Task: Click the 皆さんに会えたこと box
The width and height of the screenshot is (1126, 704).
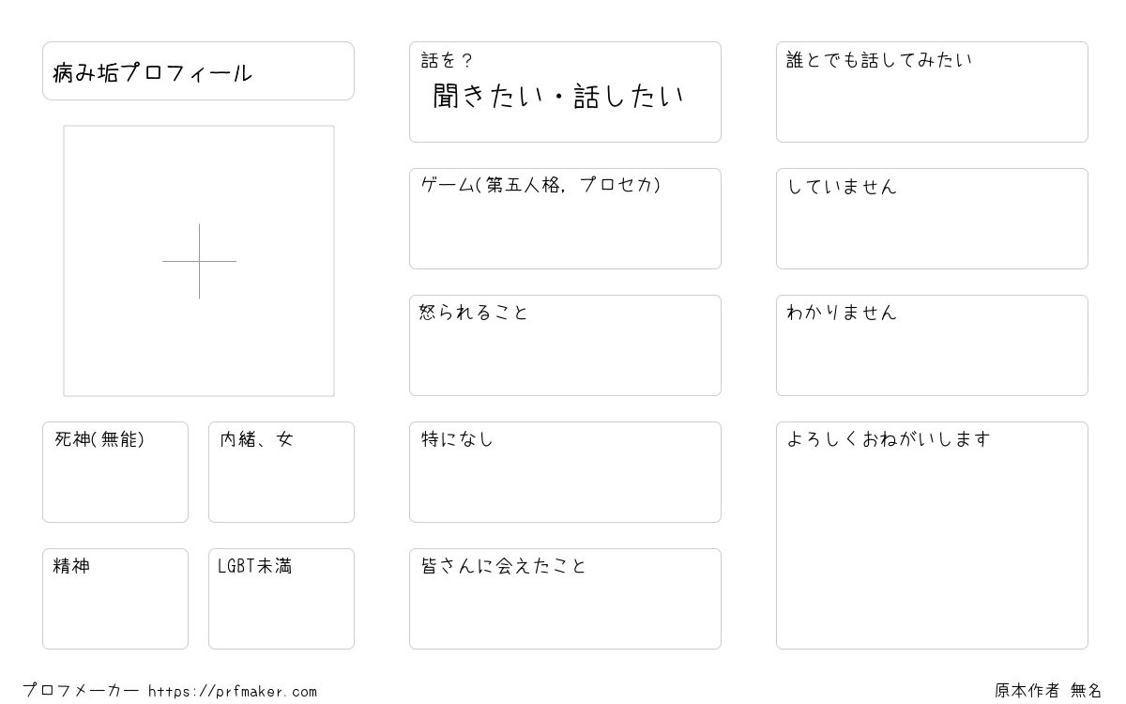Action: [565, 599]
